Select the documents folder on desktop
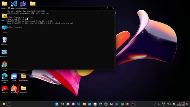 pos(4,5)
